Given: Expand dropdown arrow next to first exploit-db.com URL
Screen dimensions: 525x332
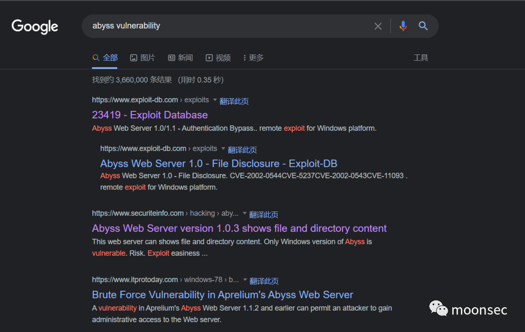Looking at the screenshot, I should pos(215,100).
